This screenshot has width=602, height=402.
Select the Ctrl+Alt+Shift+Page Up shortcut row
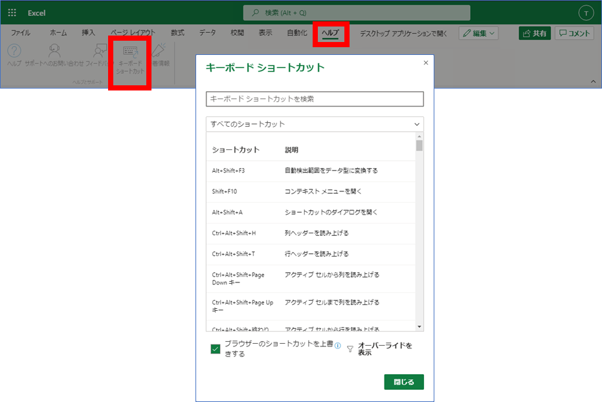tap(311, 306)
